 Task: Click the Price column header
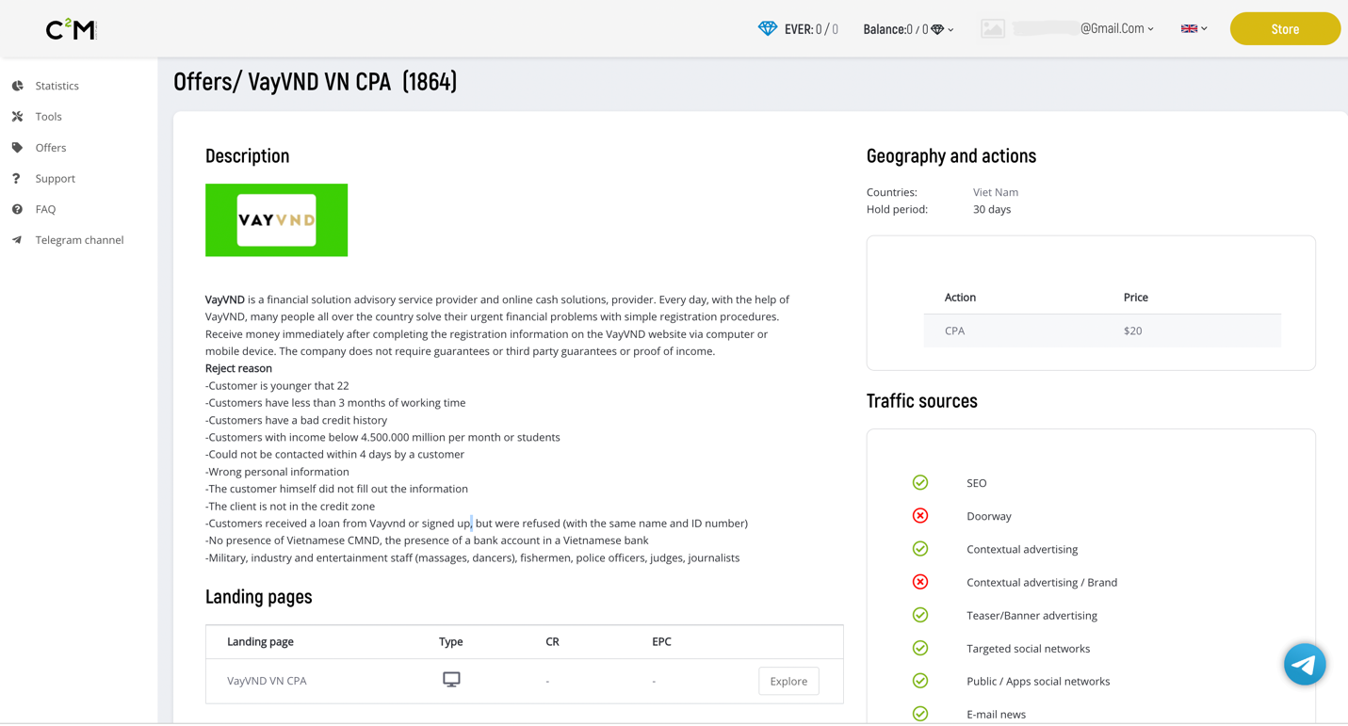1135,297
